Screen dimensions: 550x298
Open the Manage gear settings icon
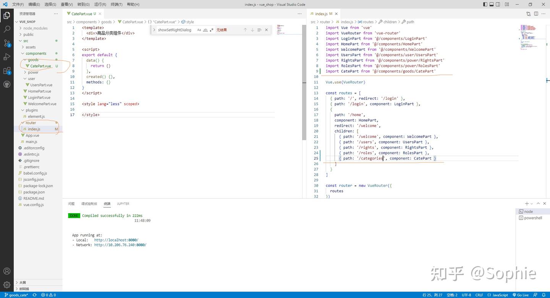point(7,285)
